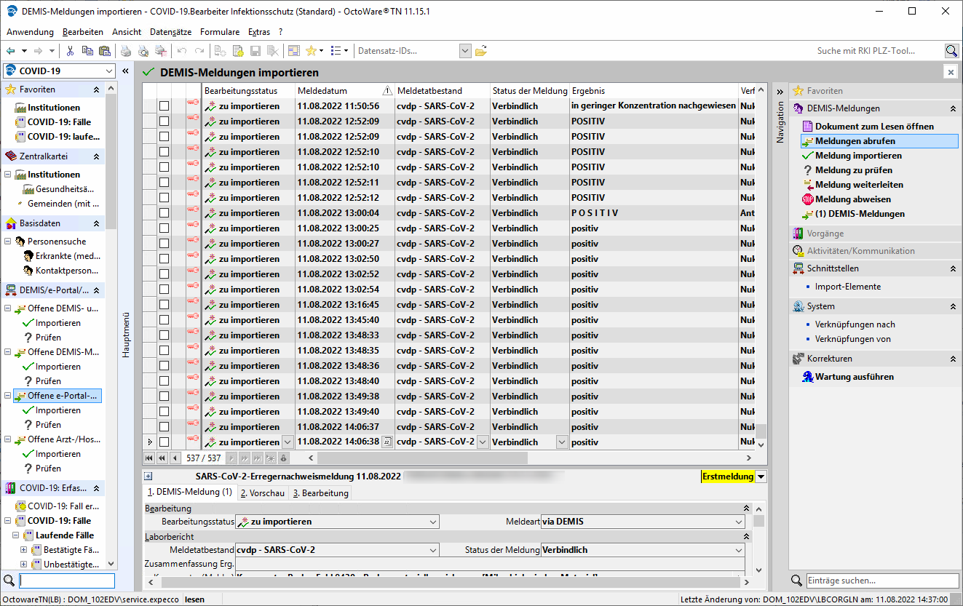The width and height of the screenshot is (963, 606).
Task: Click the open folder icon beside Datensatz-IDs
Action: (480, 51)
